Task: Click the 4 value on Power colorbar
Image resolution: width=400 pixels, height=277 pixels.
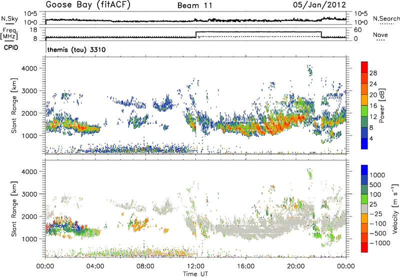Action: pos(371,138)
